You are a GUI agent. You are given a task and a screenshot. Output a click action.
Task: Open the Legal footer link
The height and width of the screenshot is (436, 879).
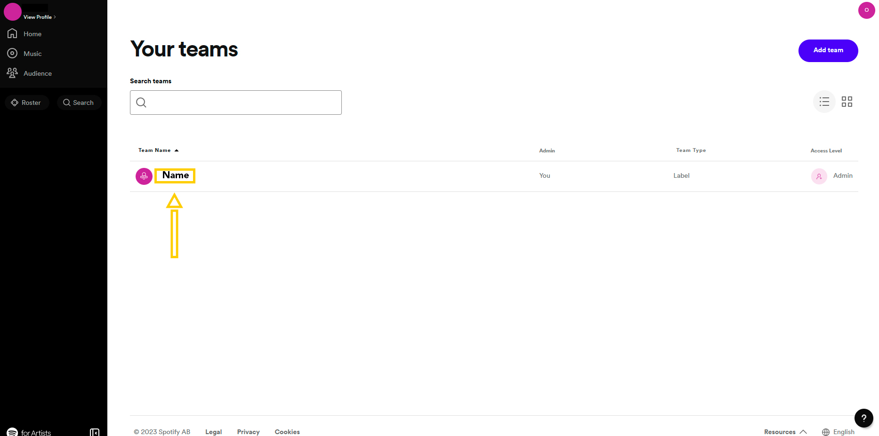213,432
